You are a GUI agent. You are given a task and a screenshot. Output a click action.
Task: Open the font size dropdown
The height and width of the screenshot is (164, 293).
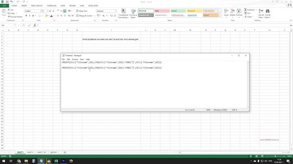click(47, 11)
